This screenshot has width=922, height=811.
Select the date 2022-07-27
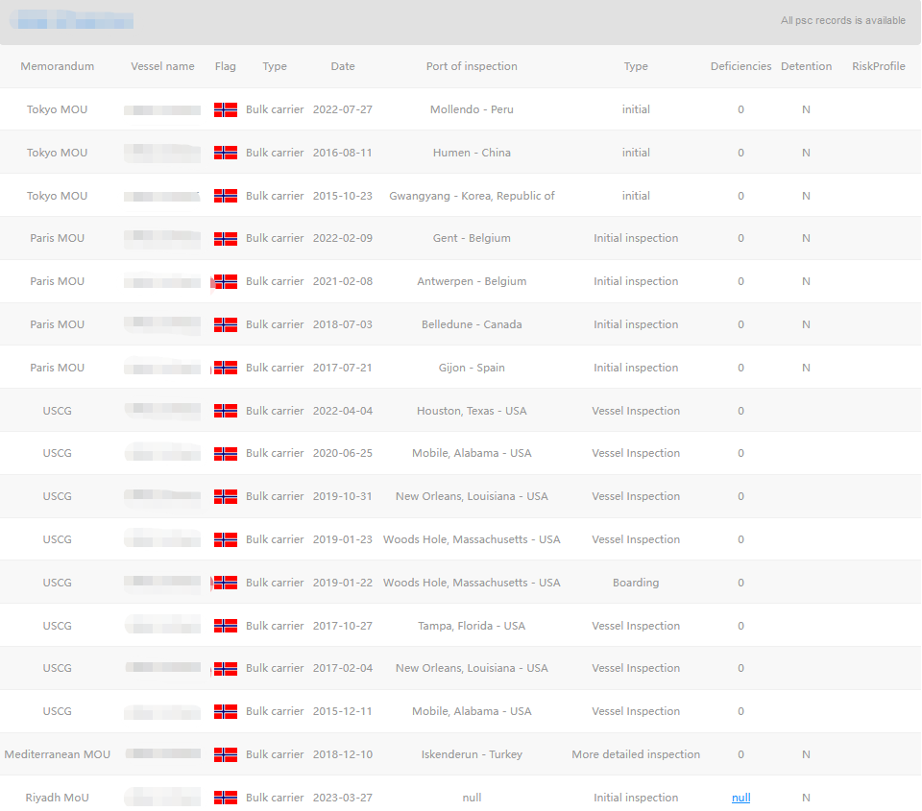coord(343,109)
